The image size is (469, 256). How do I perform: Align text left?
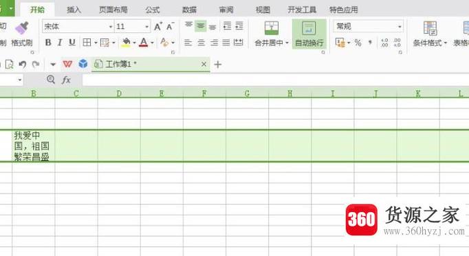click(x=188, y=43)
